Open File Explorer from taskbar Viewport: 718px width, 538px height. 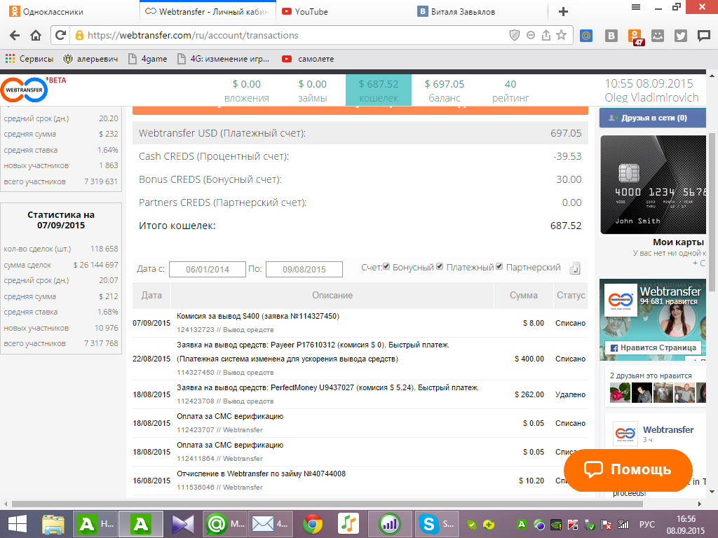click(x=53, y=524)
